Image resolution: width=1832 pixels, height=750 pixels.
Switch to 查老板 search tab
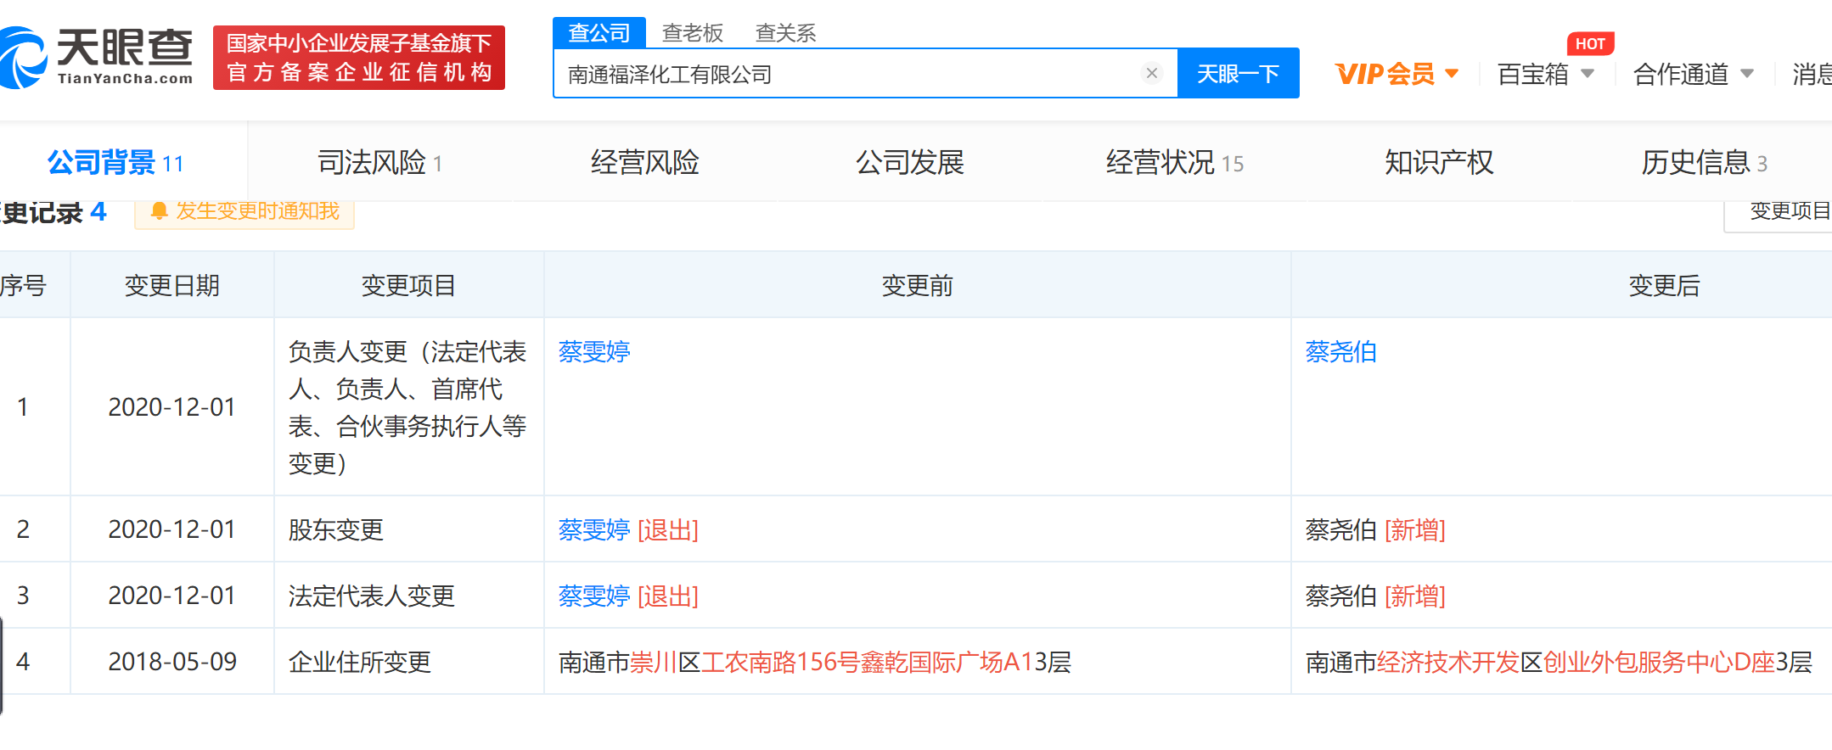[692, 33]
